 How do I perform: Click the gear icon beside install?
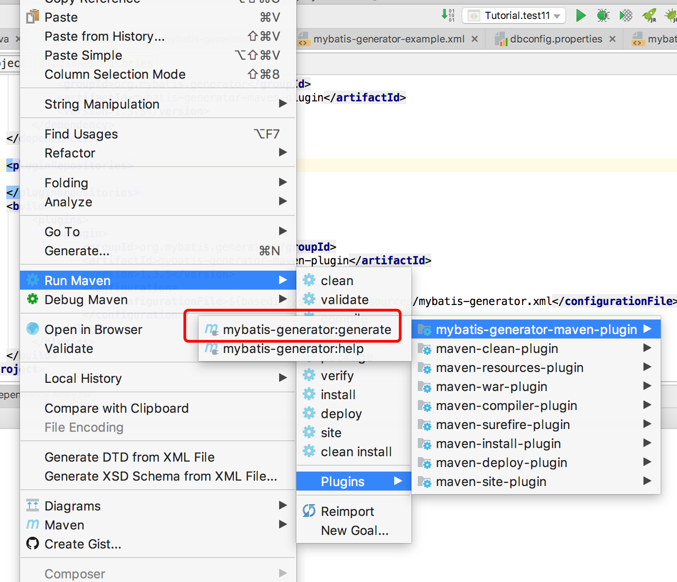[x=309, y=394]
